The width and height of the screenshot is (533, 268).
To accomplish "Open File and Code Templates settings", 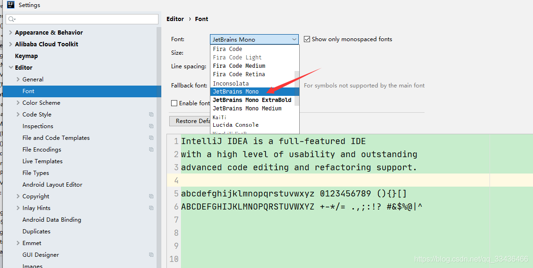I will click(x=56, y=138).
